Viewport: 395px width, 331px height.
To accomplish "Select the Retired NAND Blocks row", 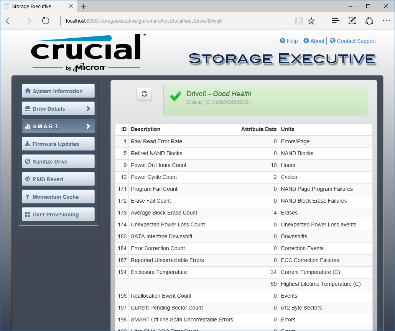I will (244, 153).
